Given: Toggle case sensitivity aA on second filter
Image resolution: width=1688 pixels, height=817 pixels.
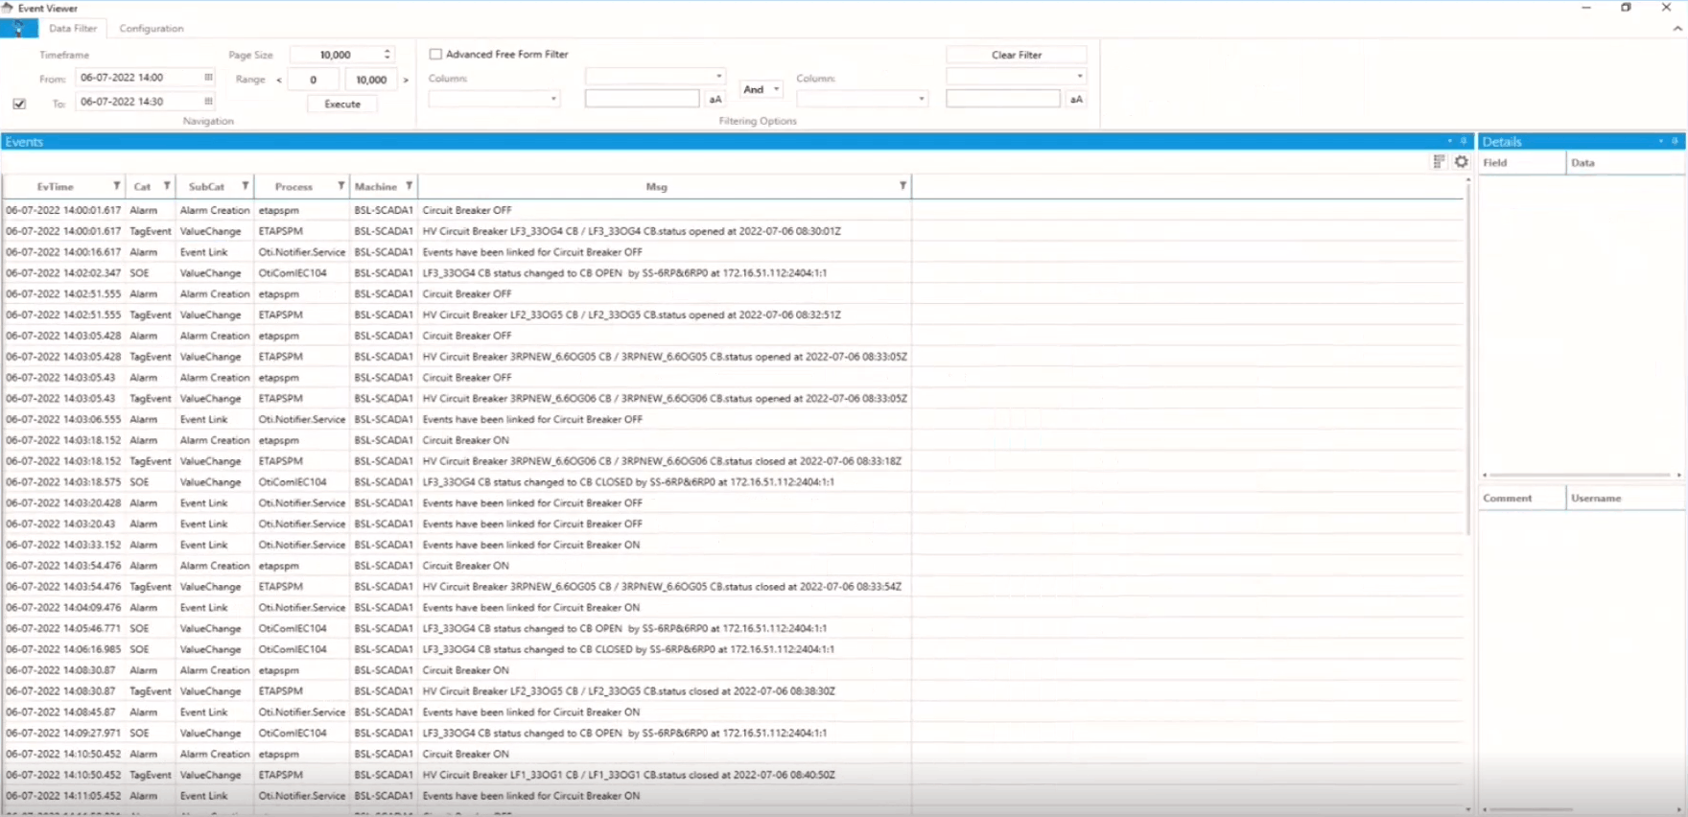Looking at the screenshot, I should tap(1076, 100).
